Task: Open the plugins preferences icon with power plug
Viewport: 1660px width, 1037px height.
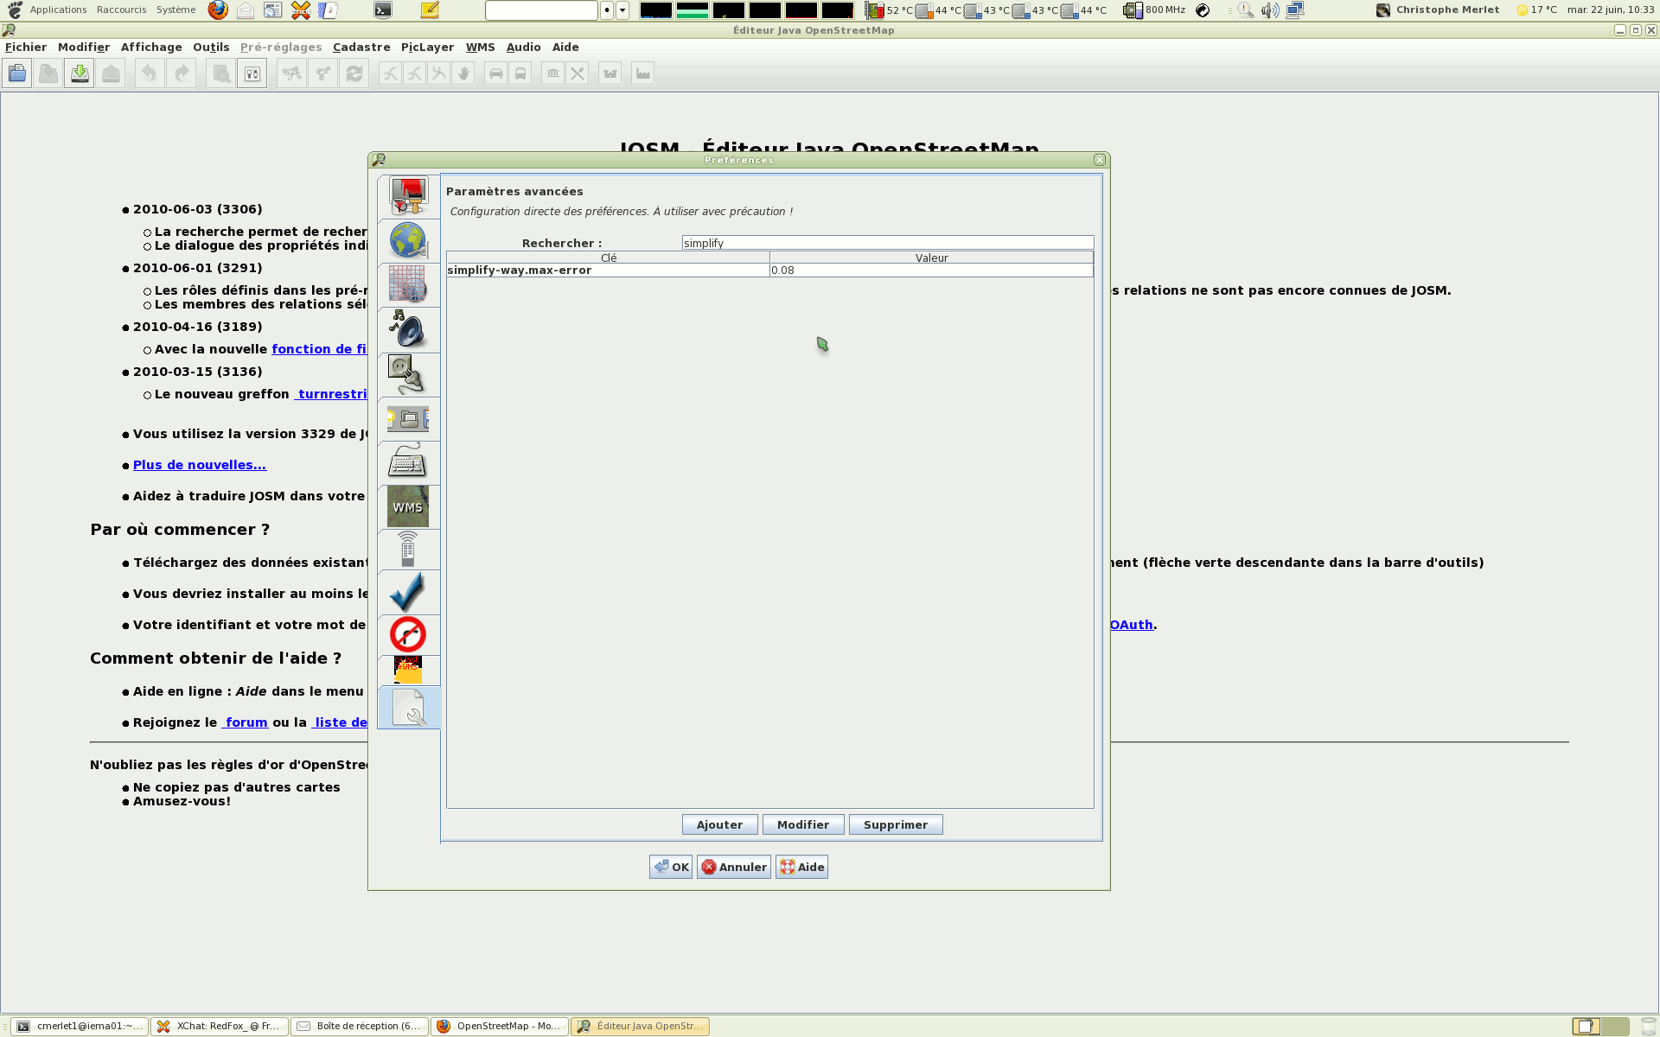Action: coord(408,374)
